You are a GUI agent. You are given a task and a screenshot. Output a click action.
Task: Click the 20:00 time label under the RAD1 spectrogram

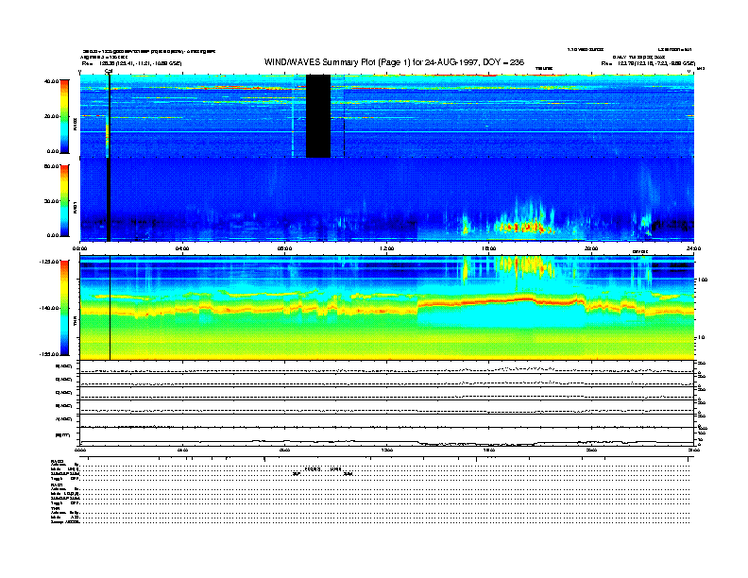(591, 248)
